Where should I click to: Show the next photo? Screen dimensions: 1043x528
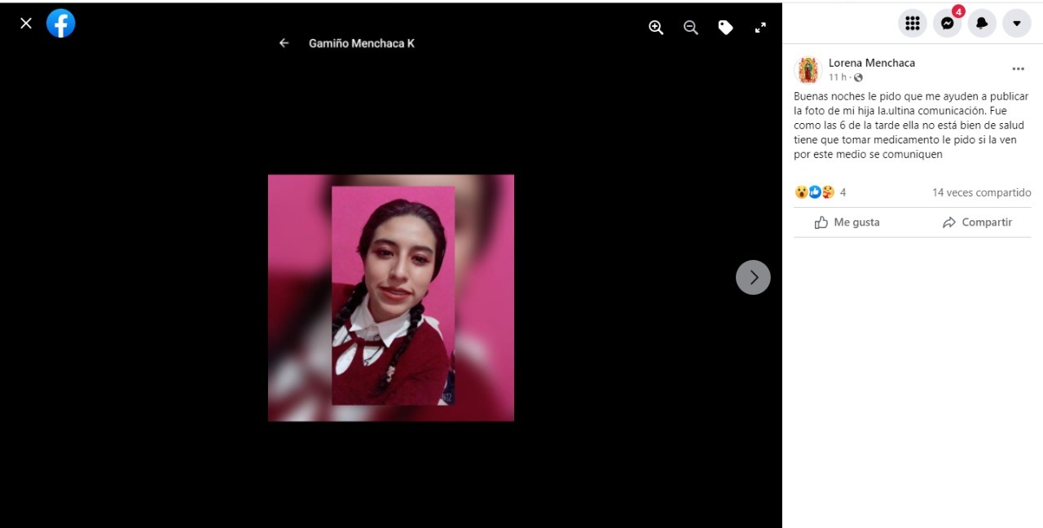(753, 277)
